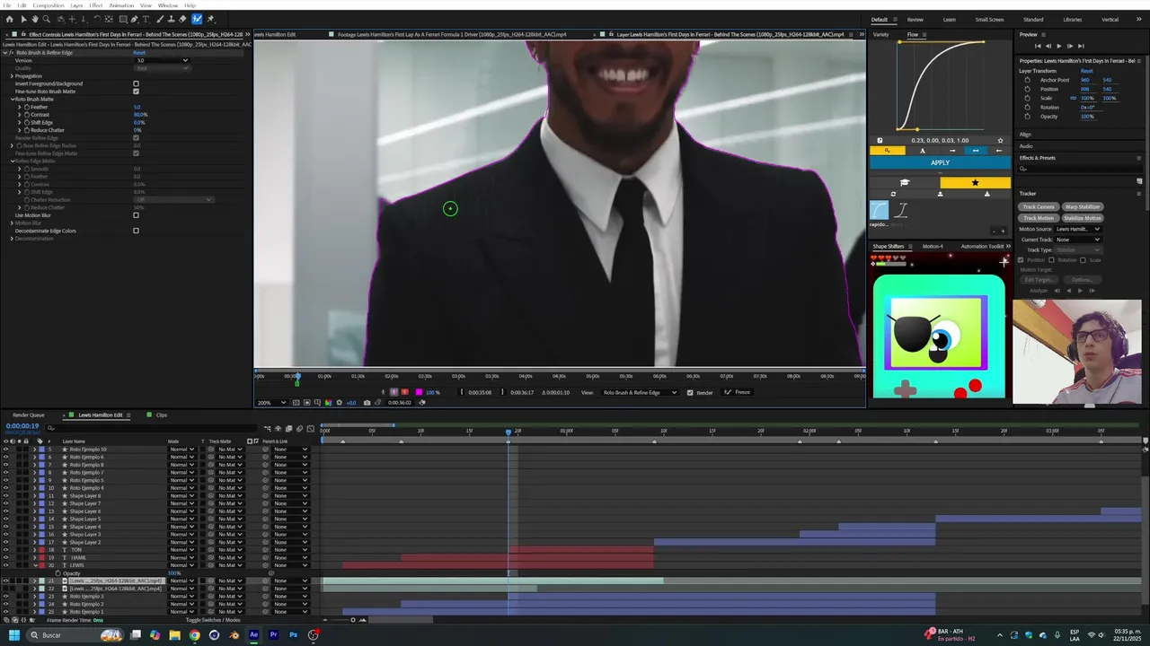The width and height of the screenshot is (1150, 646).
Task: Click the Flow panel star favorite icon
Action: tap(1000, 140)
